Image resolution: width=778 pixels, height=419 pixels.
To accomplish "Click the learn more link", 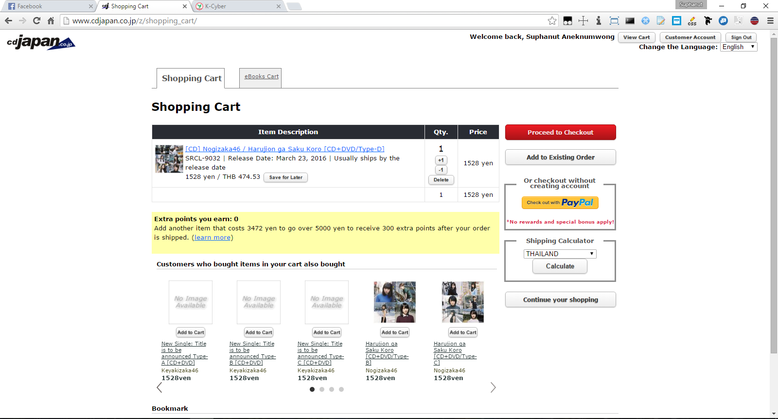I will tap(212, 238).
